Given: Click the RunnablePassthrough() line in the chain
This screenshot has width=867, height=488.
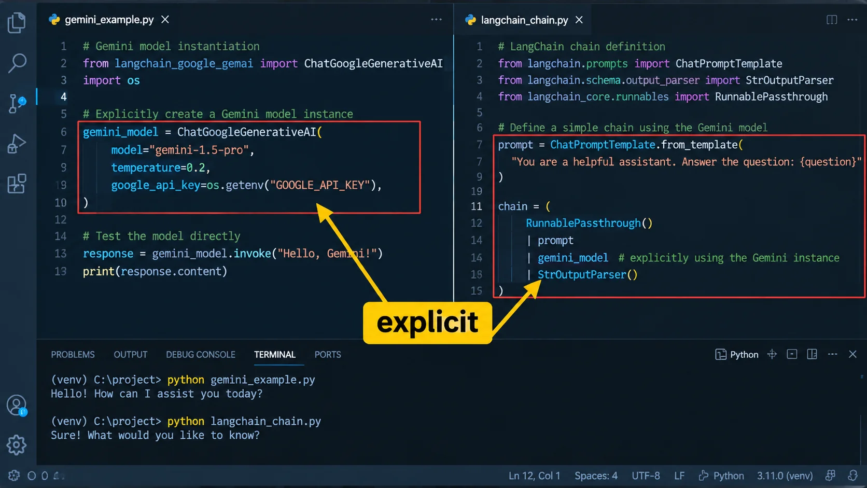Looking at the screenshot, I should point(589,223).
